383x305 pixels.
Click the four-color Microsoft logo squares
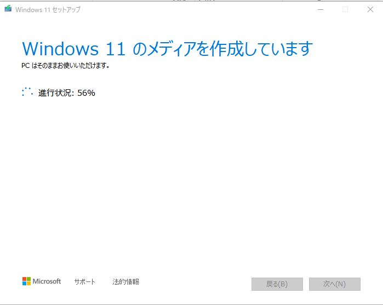26,281
